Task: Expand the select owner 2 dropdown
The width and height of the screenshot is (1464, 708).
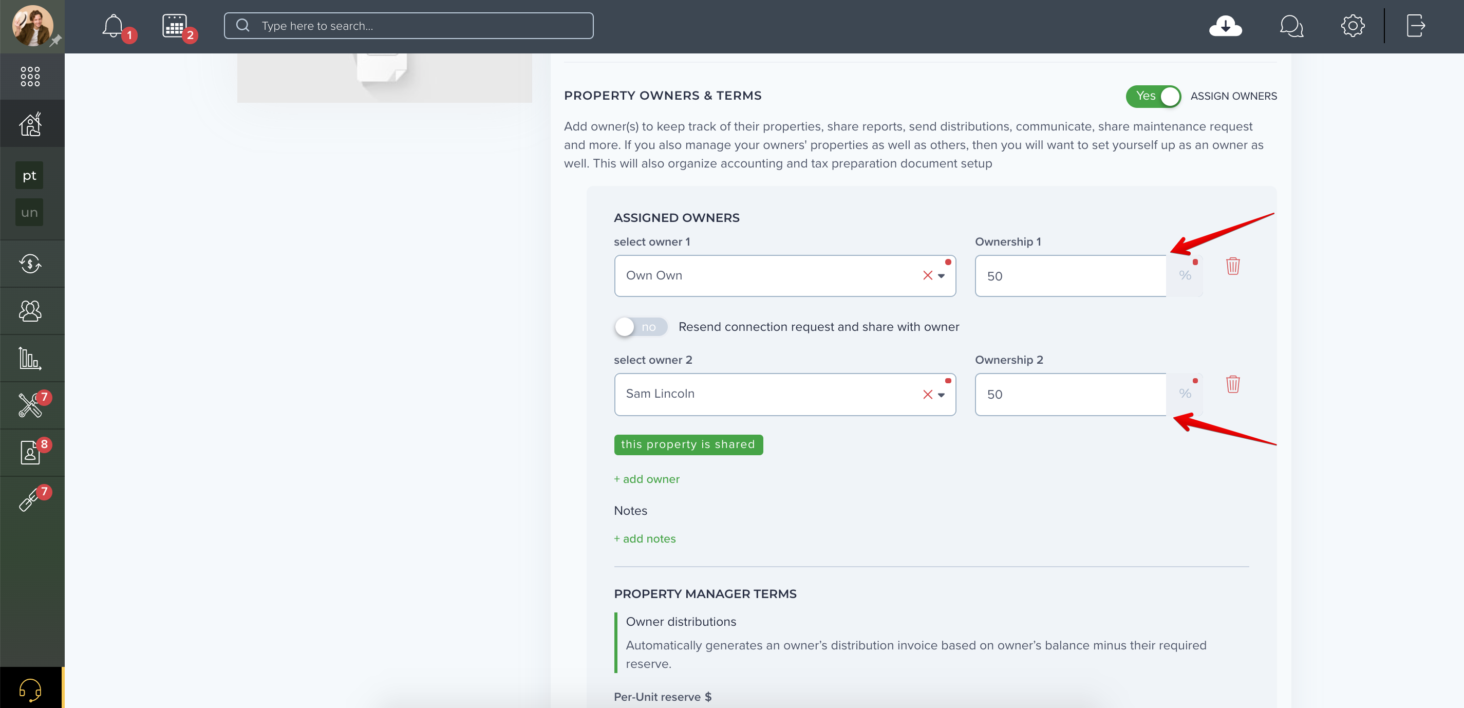Action: (x=941, y=395)
